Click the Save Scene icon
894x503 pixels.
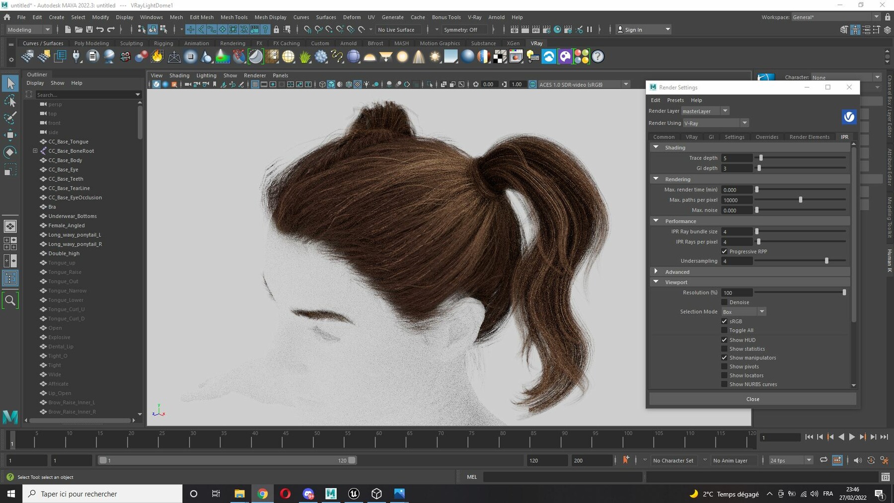coord(89,30)
